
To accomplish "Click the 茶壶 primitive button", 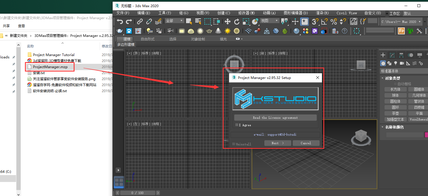I will 395,113.
